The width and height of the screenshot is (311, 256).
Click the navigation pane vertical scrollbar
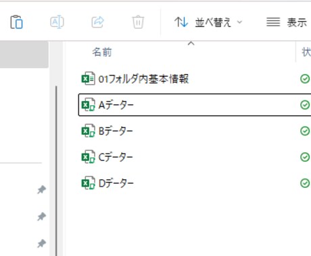pyautogui.click(x=56, y=170)
